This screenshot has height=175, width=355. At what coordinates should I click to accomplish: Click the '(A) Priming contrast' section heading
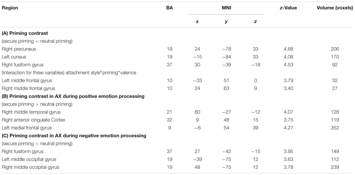[x=21, y=33]
